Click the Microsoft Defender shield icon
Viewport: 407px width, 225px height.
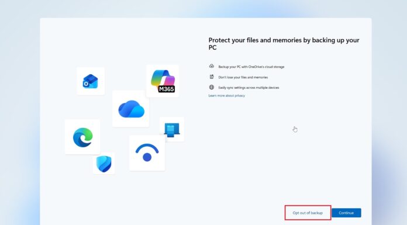click(104, 164)
